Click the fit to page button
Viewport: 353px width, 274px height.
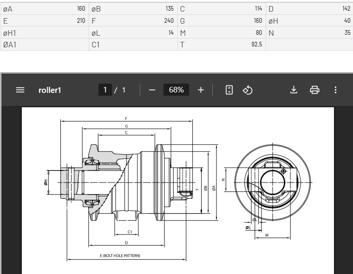point(229,90)
